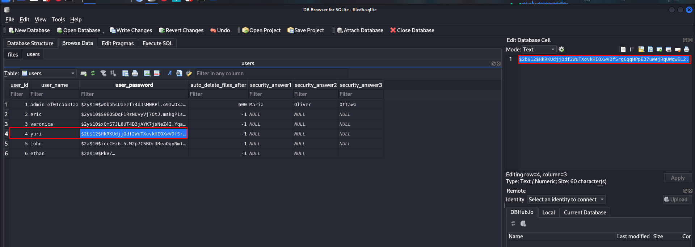
Task: Delete the current record with red icon
Action: [157, 73]
